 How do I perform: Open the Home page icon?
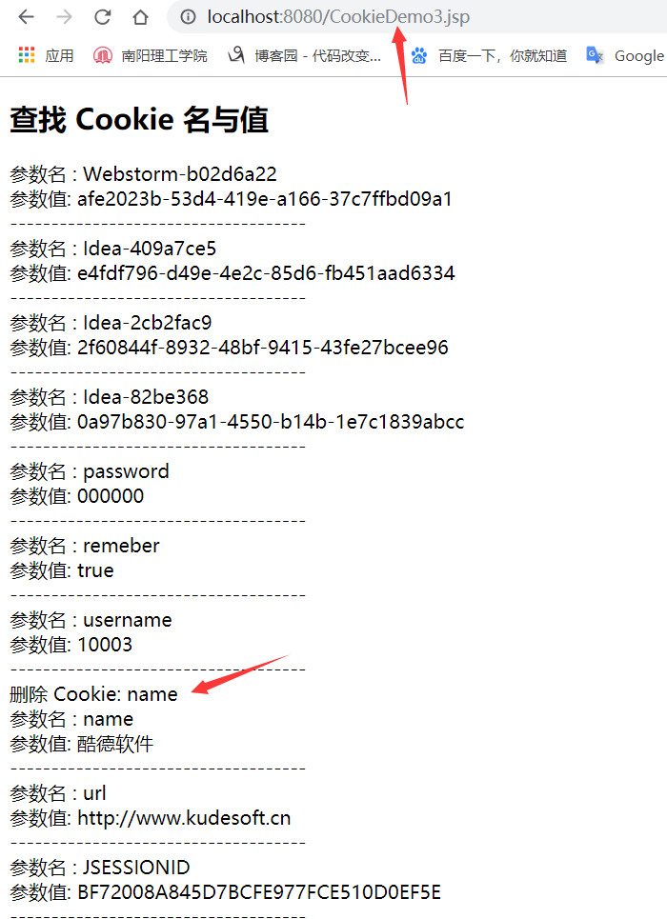140,17
